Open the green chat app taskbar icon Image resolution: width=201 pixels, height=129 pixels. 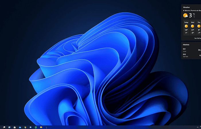point(36,127)
